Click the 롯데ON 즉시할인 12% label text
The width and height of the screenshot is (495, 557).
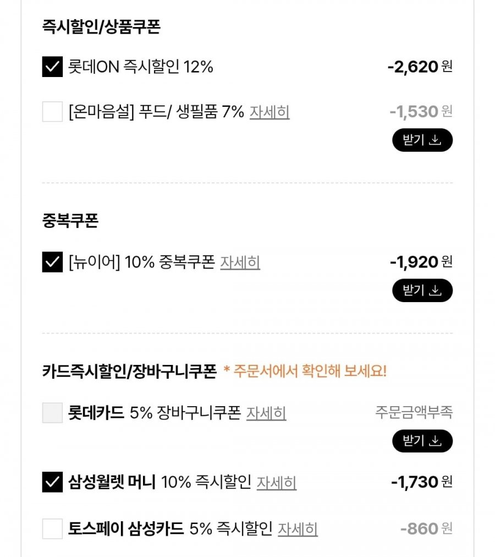point(141,67)
